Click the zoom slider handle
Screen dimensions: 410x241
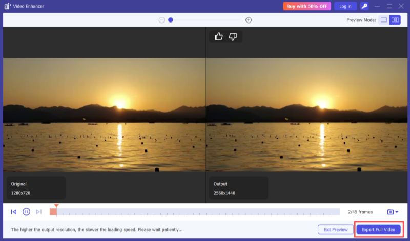click(x=171, y=20)
